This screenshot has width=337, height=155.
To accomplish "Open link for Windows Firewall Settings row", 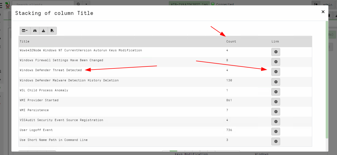I will 276,62.
